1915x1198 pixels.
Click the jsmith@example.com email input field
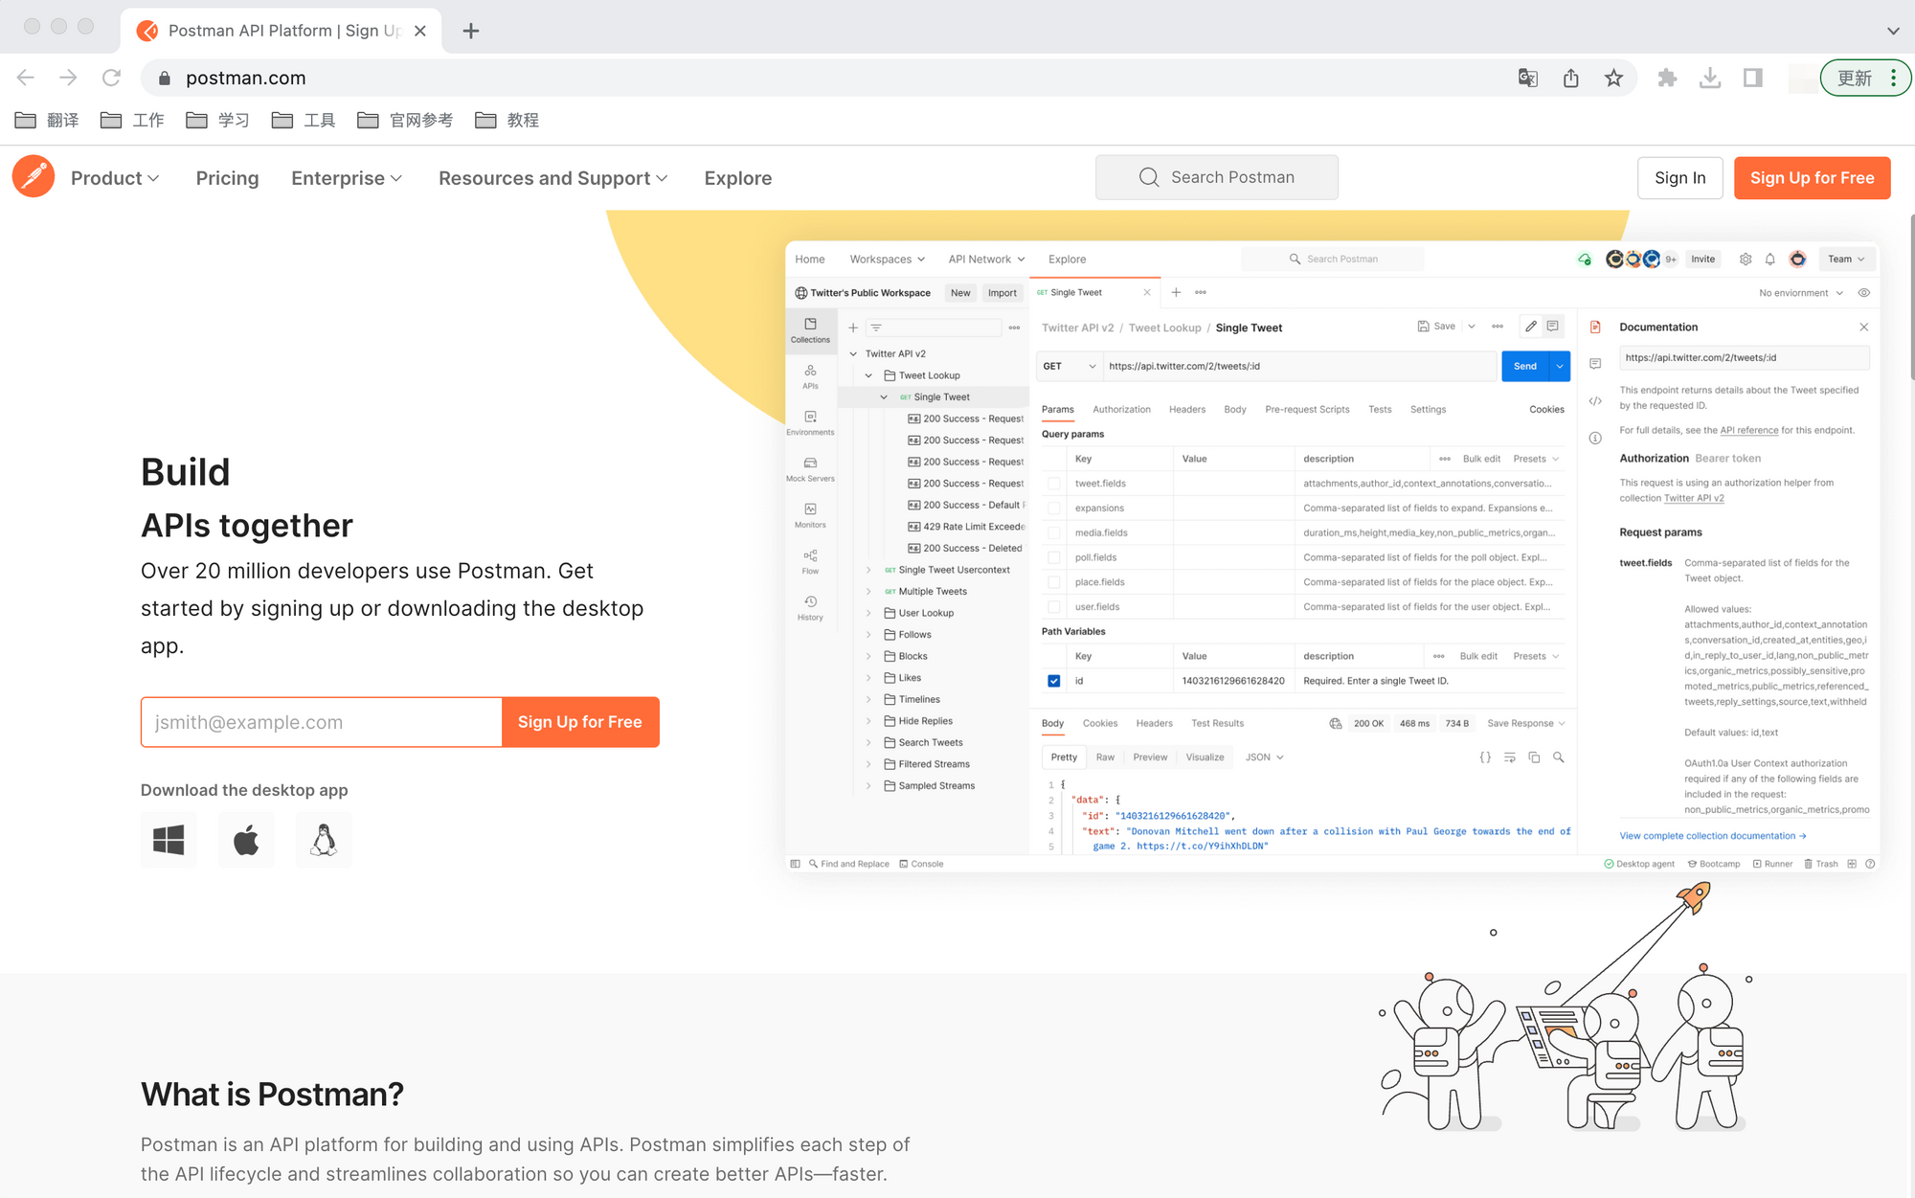321,722
